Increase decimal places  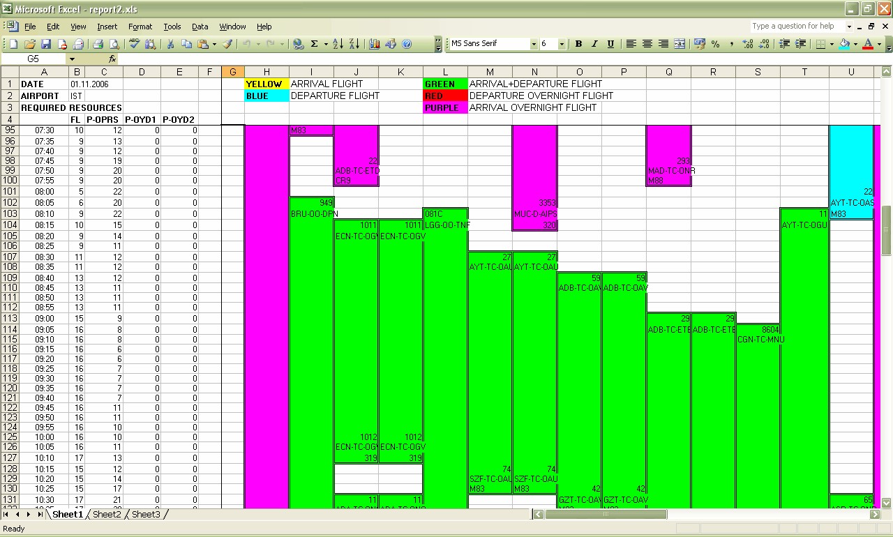748,44
